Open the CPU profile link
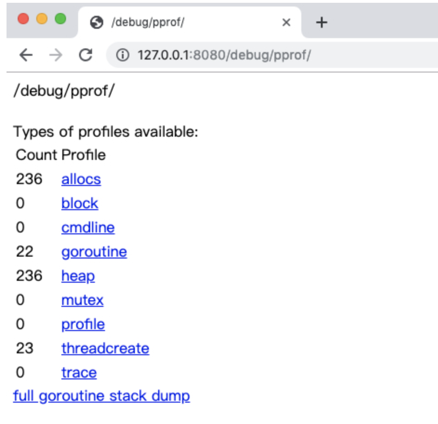Screen dimensions: 438x424 (83, 325)
